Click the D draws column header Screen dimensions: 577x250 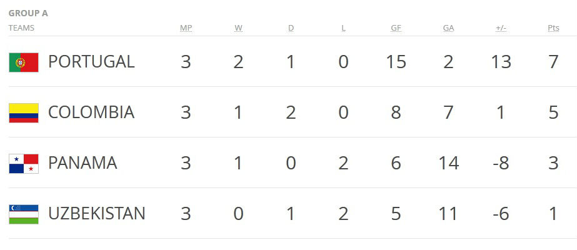click(291, 28)
